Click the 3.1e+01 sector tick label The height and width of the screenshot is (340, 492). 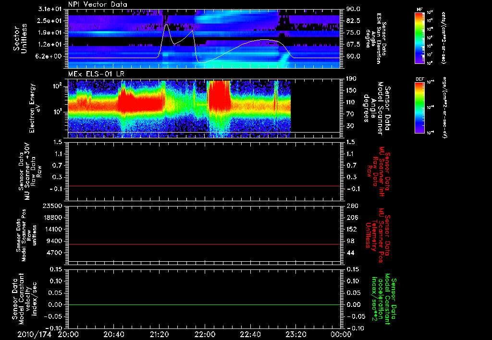point(50,9)
